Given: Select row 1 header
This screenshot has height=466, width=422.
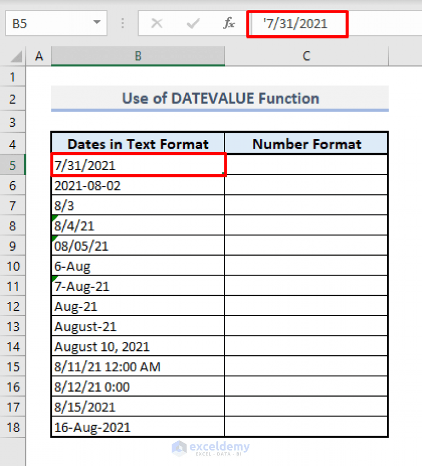Looking at the screenshot, I should click(x=13, y=77).
